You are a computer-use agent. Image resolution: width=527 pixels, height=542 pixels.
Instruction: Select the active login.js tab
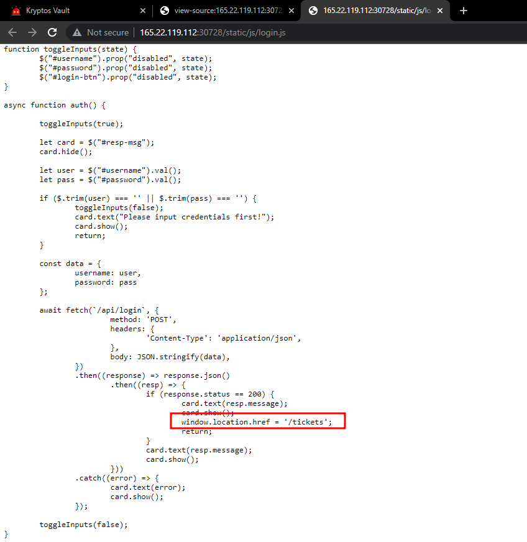[x=373, y=11]
